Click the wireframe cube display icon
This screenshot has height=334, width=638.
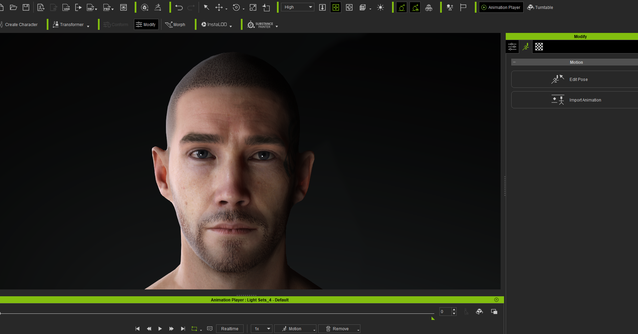pyautogui.click(x=362, y=7)
